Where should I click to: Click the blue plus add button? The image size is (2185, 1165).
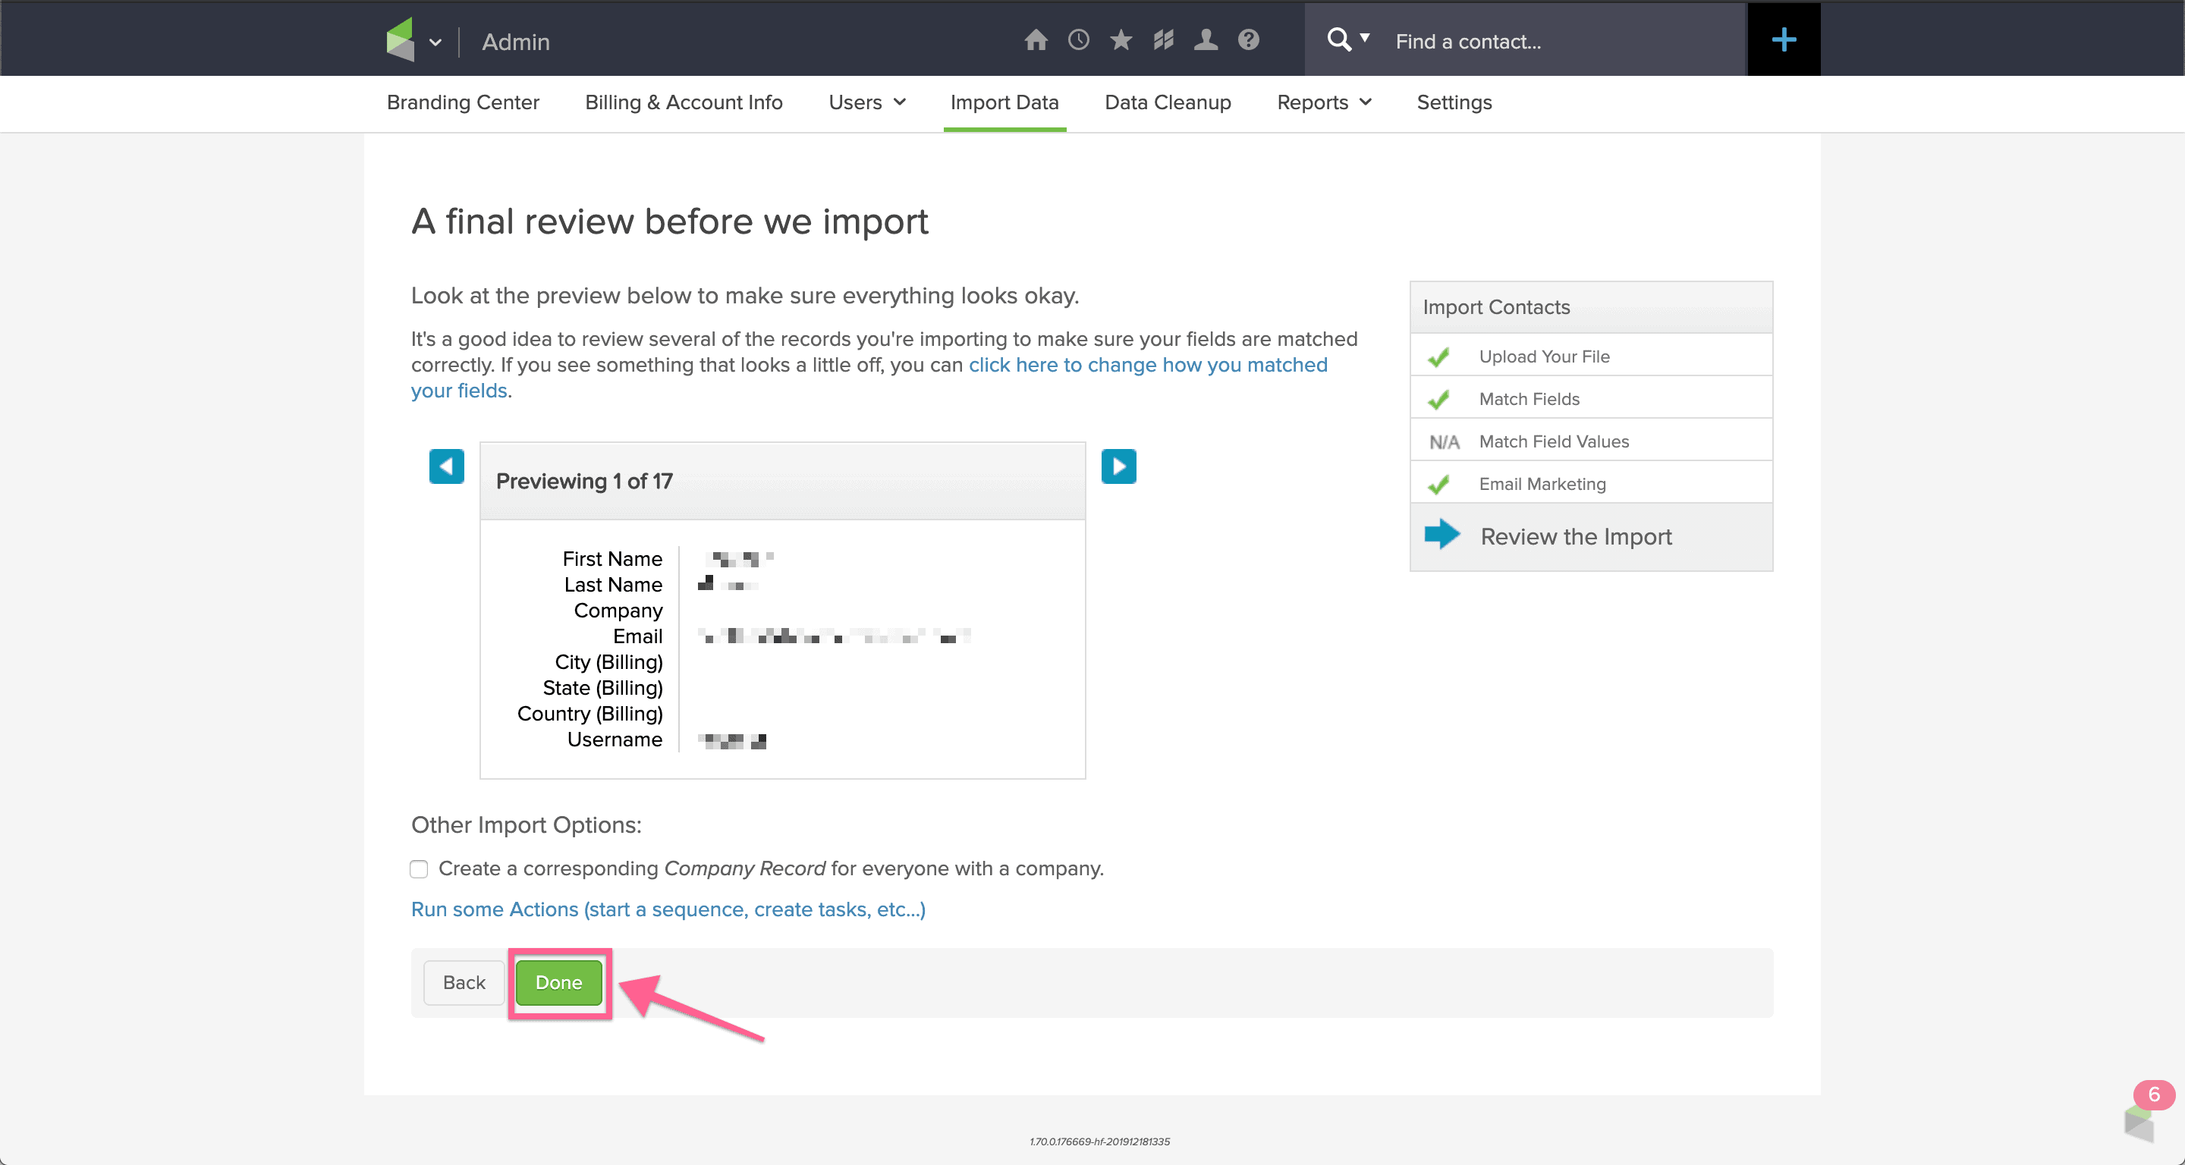[x=1784, y=39]
